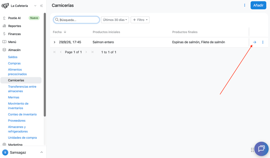This screenshot has height=158, width=270.
Task: Open the chat support bubble icon
Action: pyautogui.click(x=262, y=148)
